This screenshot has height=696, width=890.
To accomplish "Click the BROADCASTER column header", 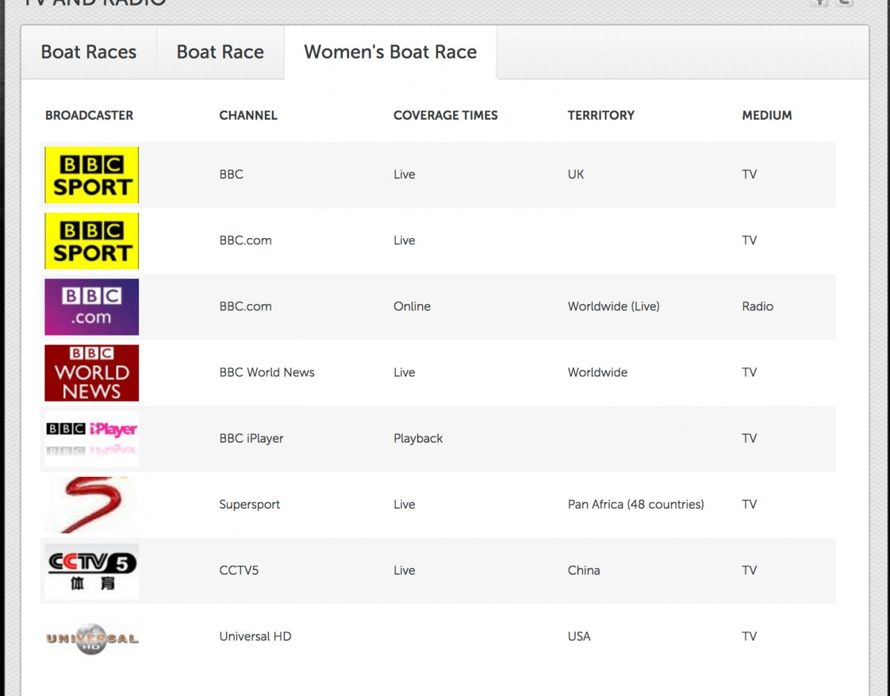I will (x=89, y=116).
